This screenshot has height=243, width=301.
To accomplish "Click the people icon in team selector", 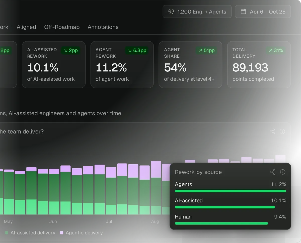I will tap(171, 12).
